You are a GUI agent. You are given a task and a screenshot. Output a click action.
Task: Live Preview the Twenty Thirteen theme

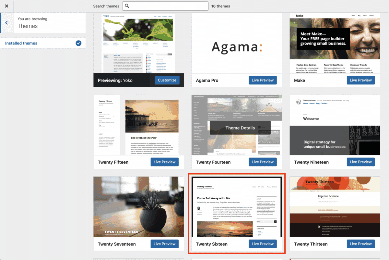361,244
